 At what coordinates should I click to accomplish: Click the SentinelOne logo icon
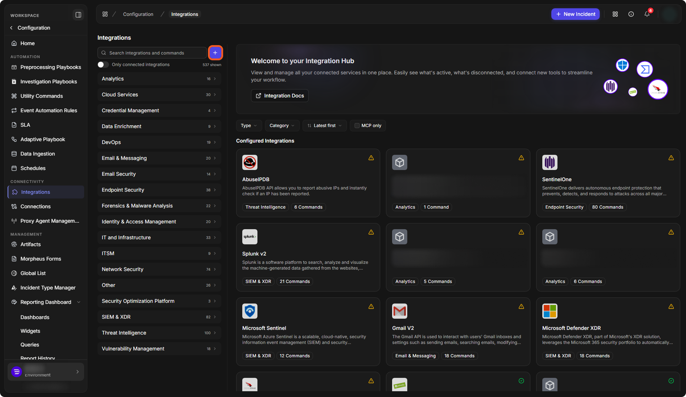(x=550, y=162)
